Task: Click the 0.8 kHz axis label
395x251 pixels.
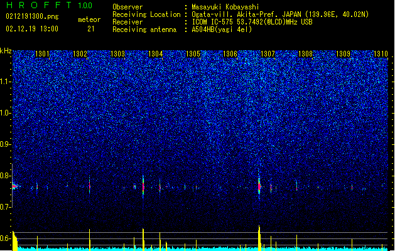Action: (x=6, y=176)
